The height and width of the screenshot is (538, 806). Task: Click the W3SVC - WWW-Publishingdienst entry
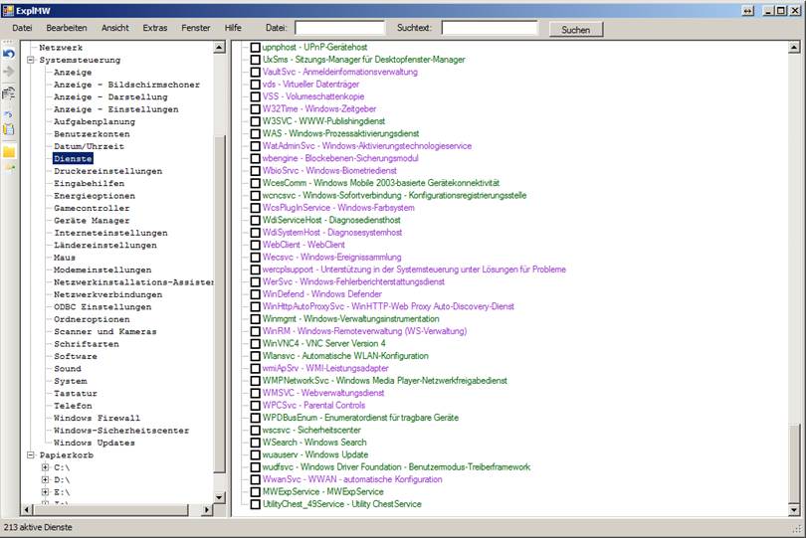click(x=323, y=121)
